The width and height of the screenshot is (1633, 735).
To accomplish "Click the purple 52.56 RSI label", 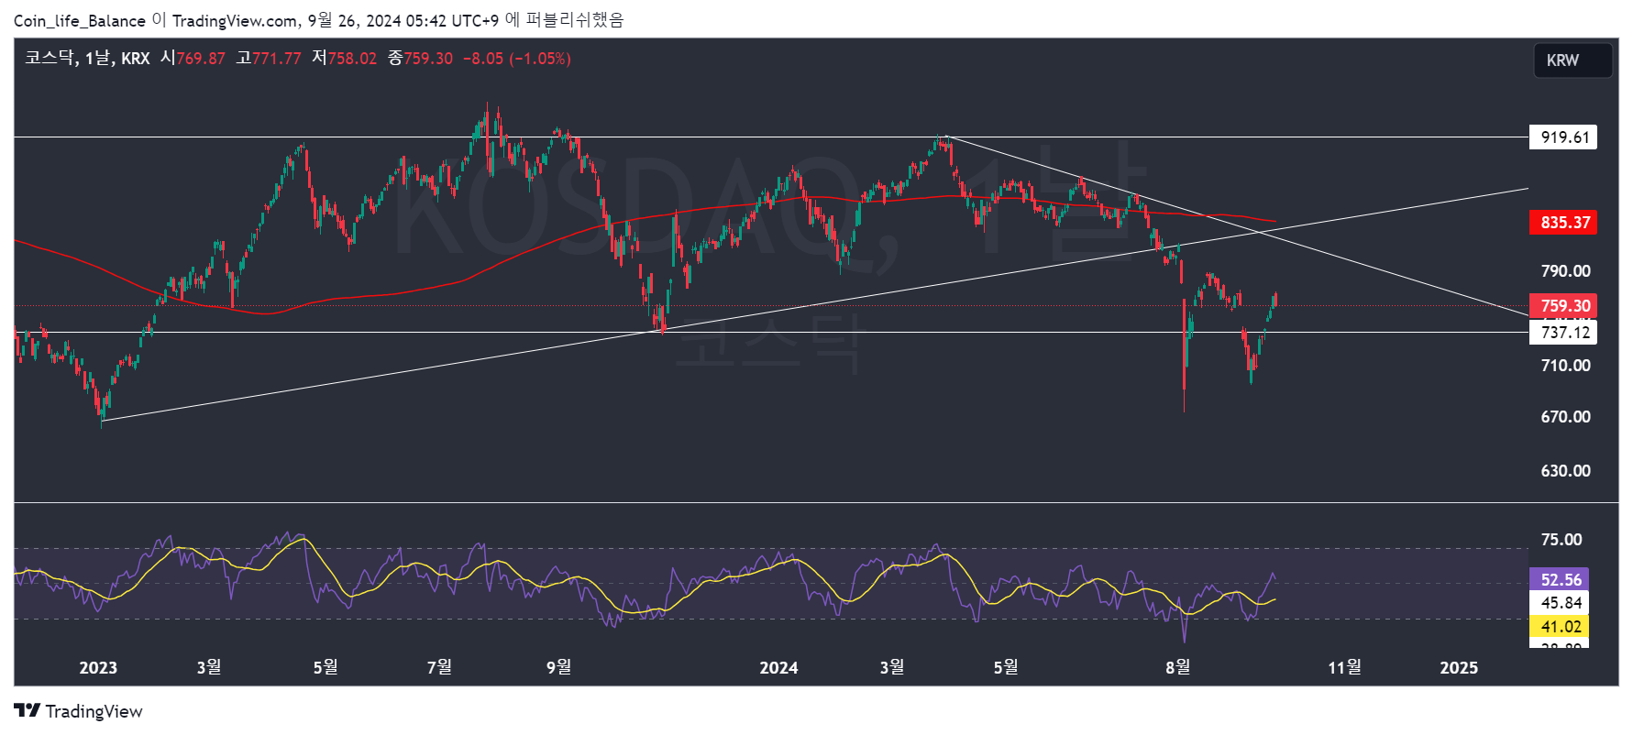I will click(x=1560, y=579).
